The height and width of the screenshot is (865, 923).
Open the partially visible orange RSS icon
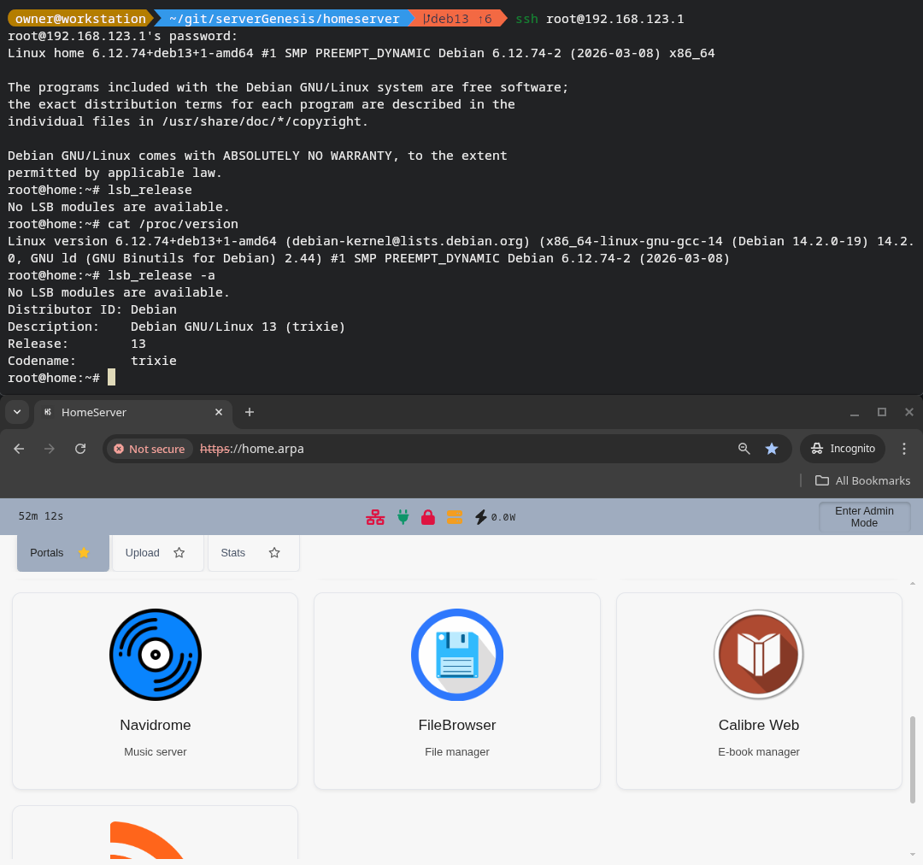147,839
